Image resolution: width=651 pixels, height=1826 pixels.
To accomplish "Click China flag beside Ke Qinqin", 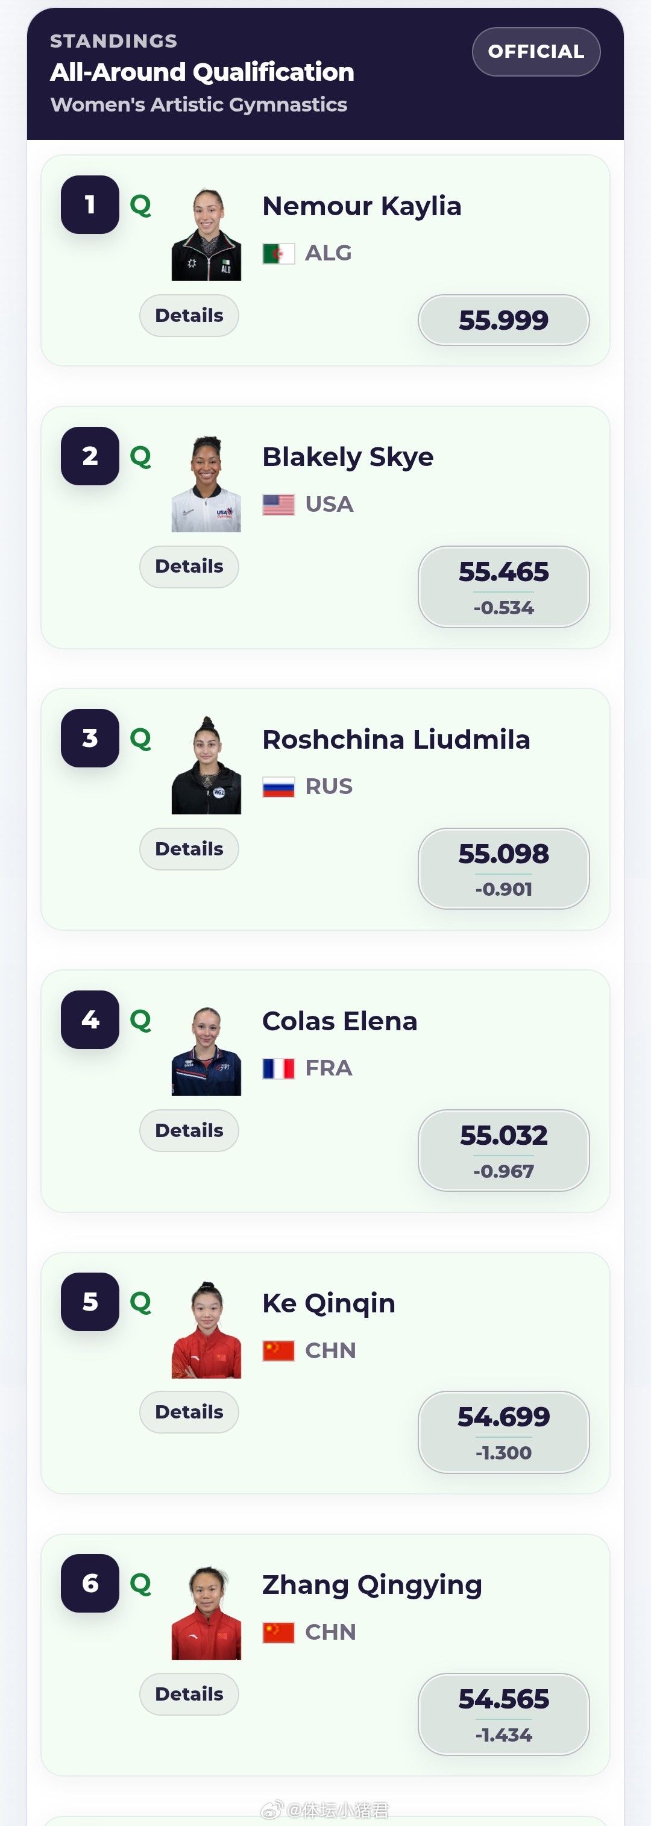I will 278,1350.
